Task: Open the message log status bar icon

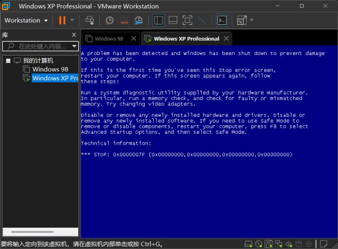Action: (323, 244)
